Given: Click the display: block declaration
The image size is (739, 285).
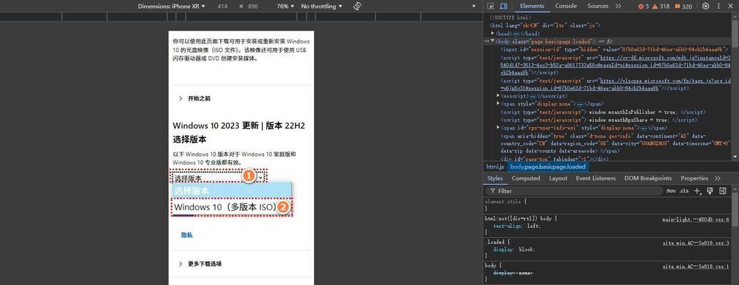Looking at the screenshot, I should click(x=515, y=249).
